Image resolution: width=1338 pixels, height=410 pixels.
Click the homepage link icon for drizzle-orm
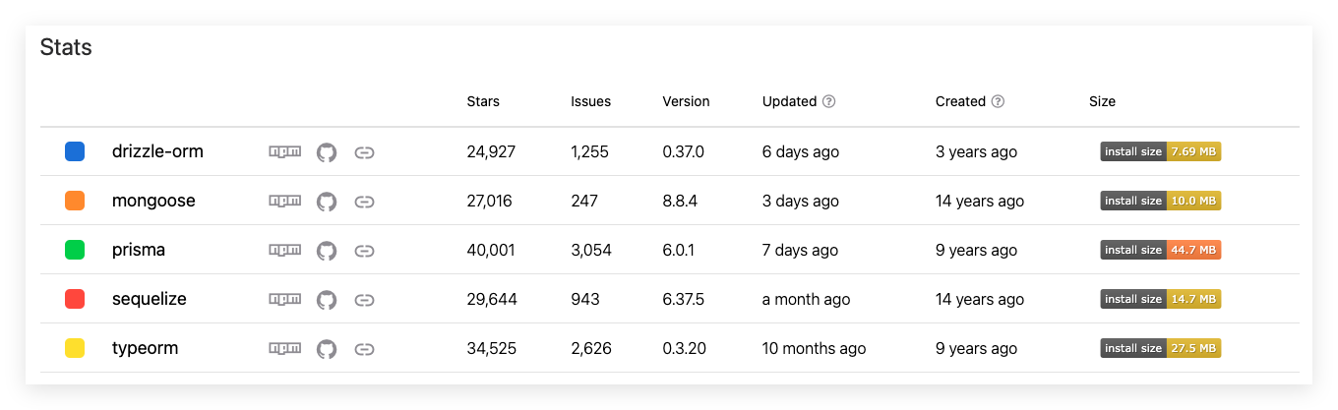click(x=364, y=151)
